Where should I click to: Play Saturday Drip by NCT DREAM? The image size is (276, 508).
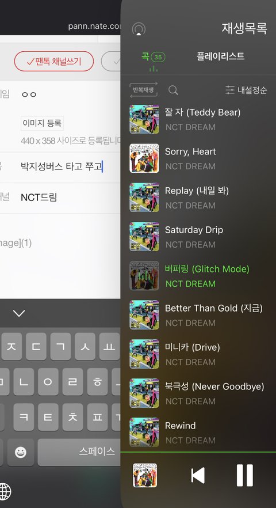pyautogui.click(x=198, y=237)
